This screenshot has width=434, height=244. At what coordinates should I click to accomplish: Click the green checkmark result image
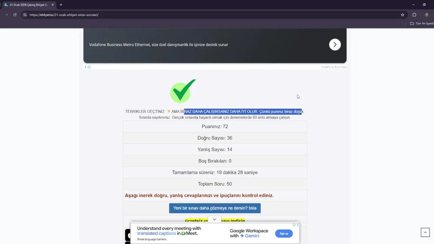[x=183, y=91]
